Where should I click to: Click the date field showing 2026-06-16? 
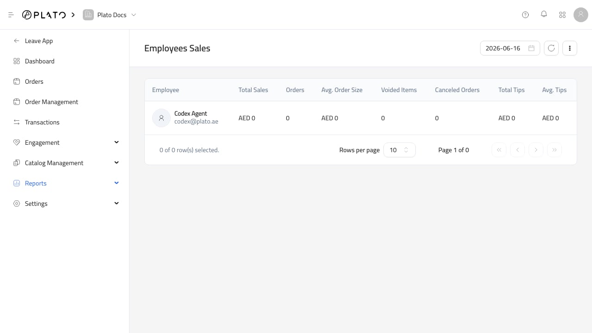pyautogui.click(x=510, y=48)
